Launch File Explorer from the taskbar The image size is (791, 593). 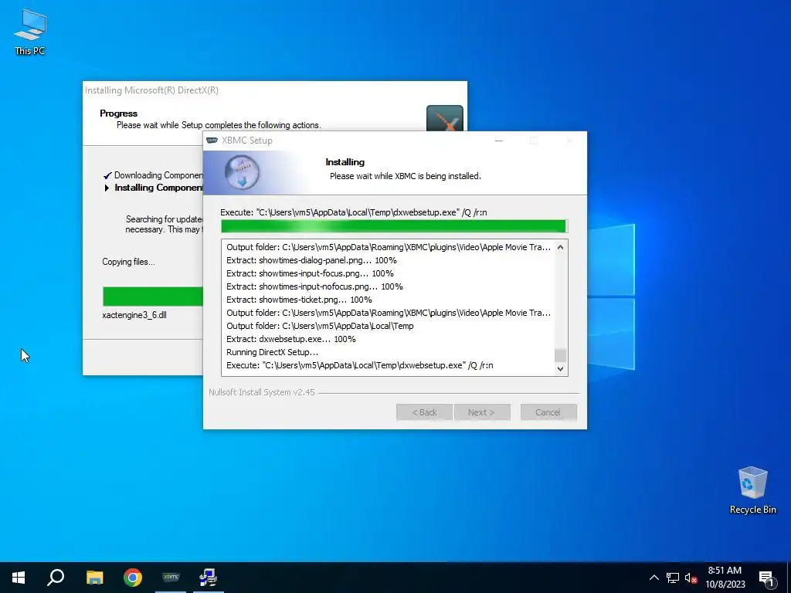pos(94,578)
